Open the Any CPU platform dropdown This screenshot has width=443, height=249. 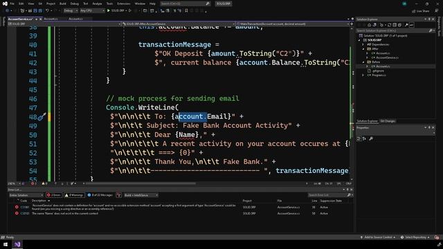click(x=92, y=11)
